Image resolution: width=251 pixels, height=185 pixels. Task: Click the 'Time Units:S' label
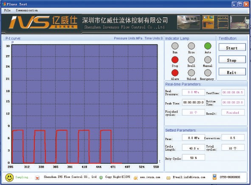coord(153,38)
